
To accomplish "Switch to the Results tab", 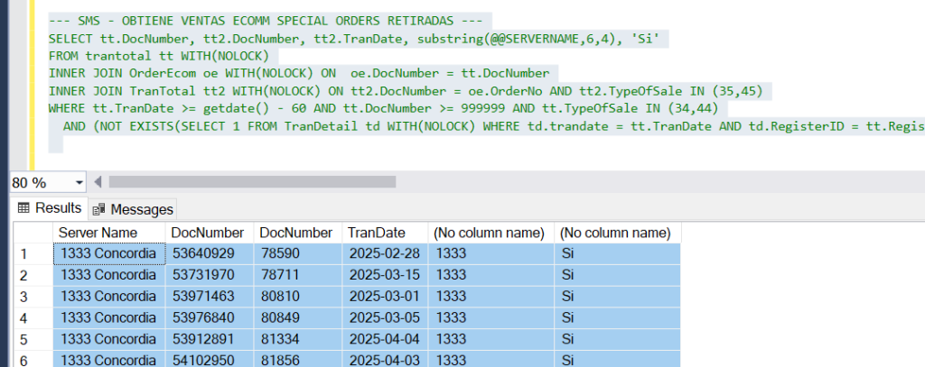I will coord(51,208).
